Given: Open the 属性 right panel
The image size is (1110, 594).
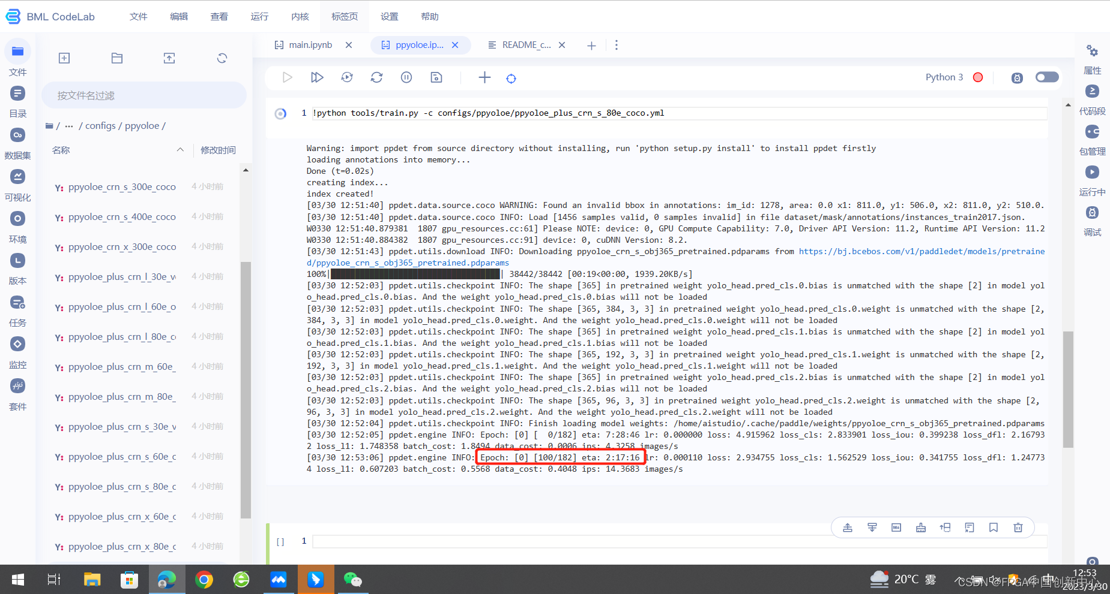Looking at the screenshot, I should tap(1092, 59).
